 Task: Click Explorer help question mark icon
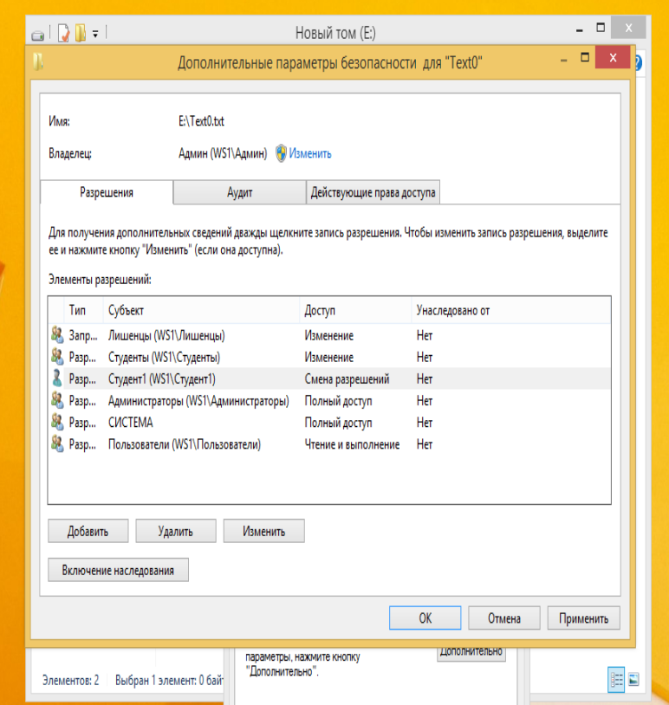pos(639,63)
